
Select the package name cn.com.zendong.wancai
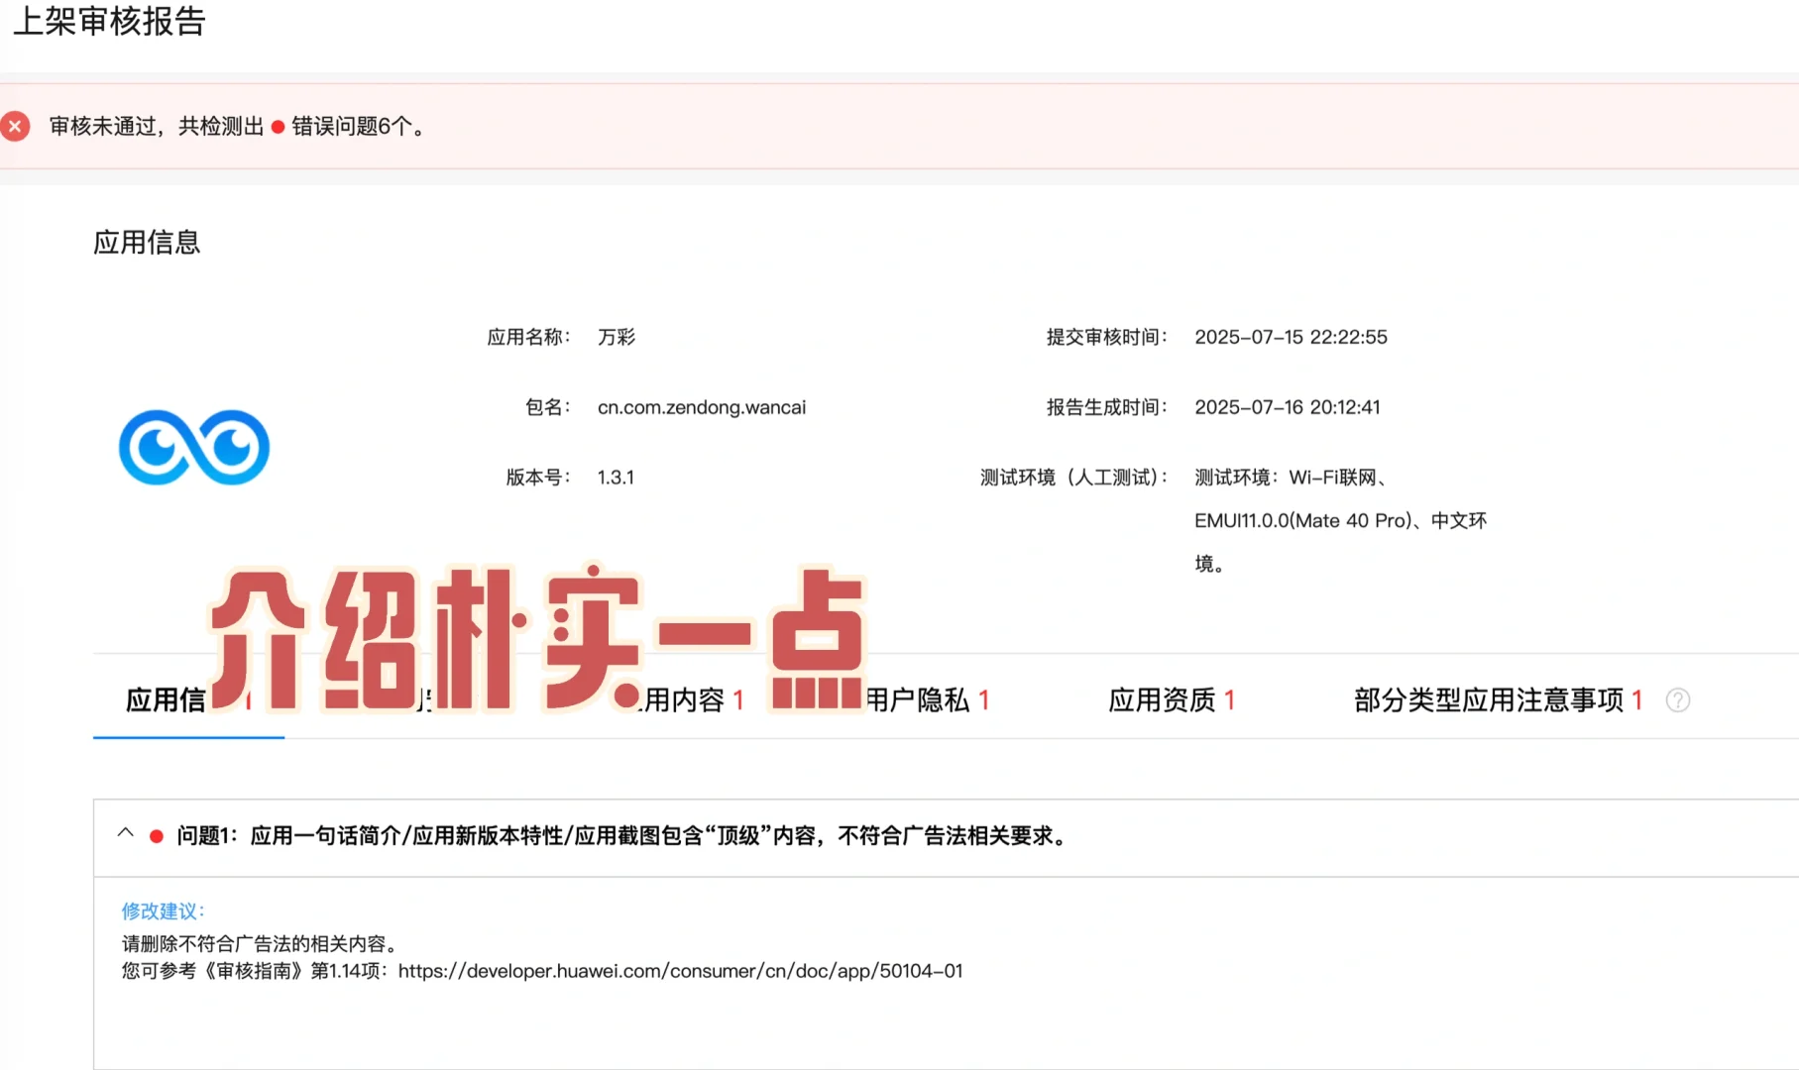(x=702, y=406)
